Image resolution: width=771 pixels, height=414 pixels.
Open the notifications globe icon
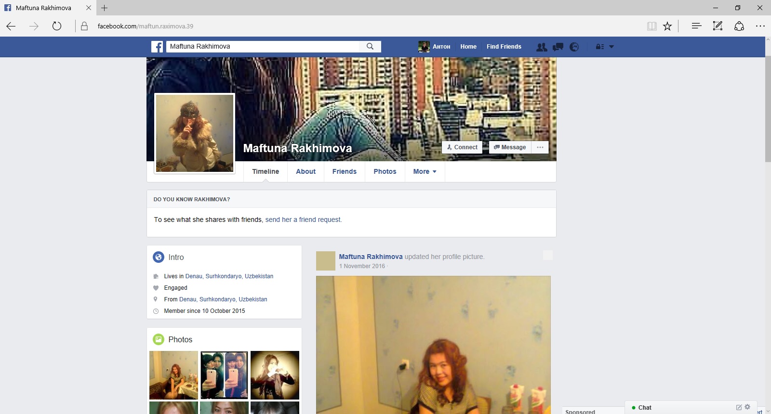(574, 47)
